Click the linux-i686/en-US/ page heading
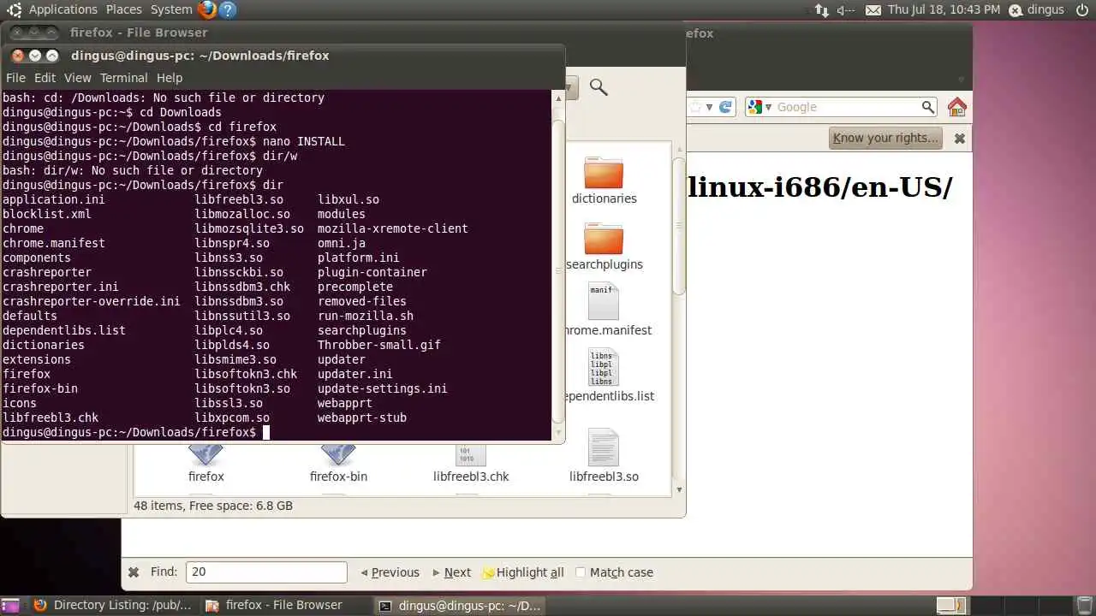The image size is (1096, 616). pyautogui.click(x=819, y=187)
